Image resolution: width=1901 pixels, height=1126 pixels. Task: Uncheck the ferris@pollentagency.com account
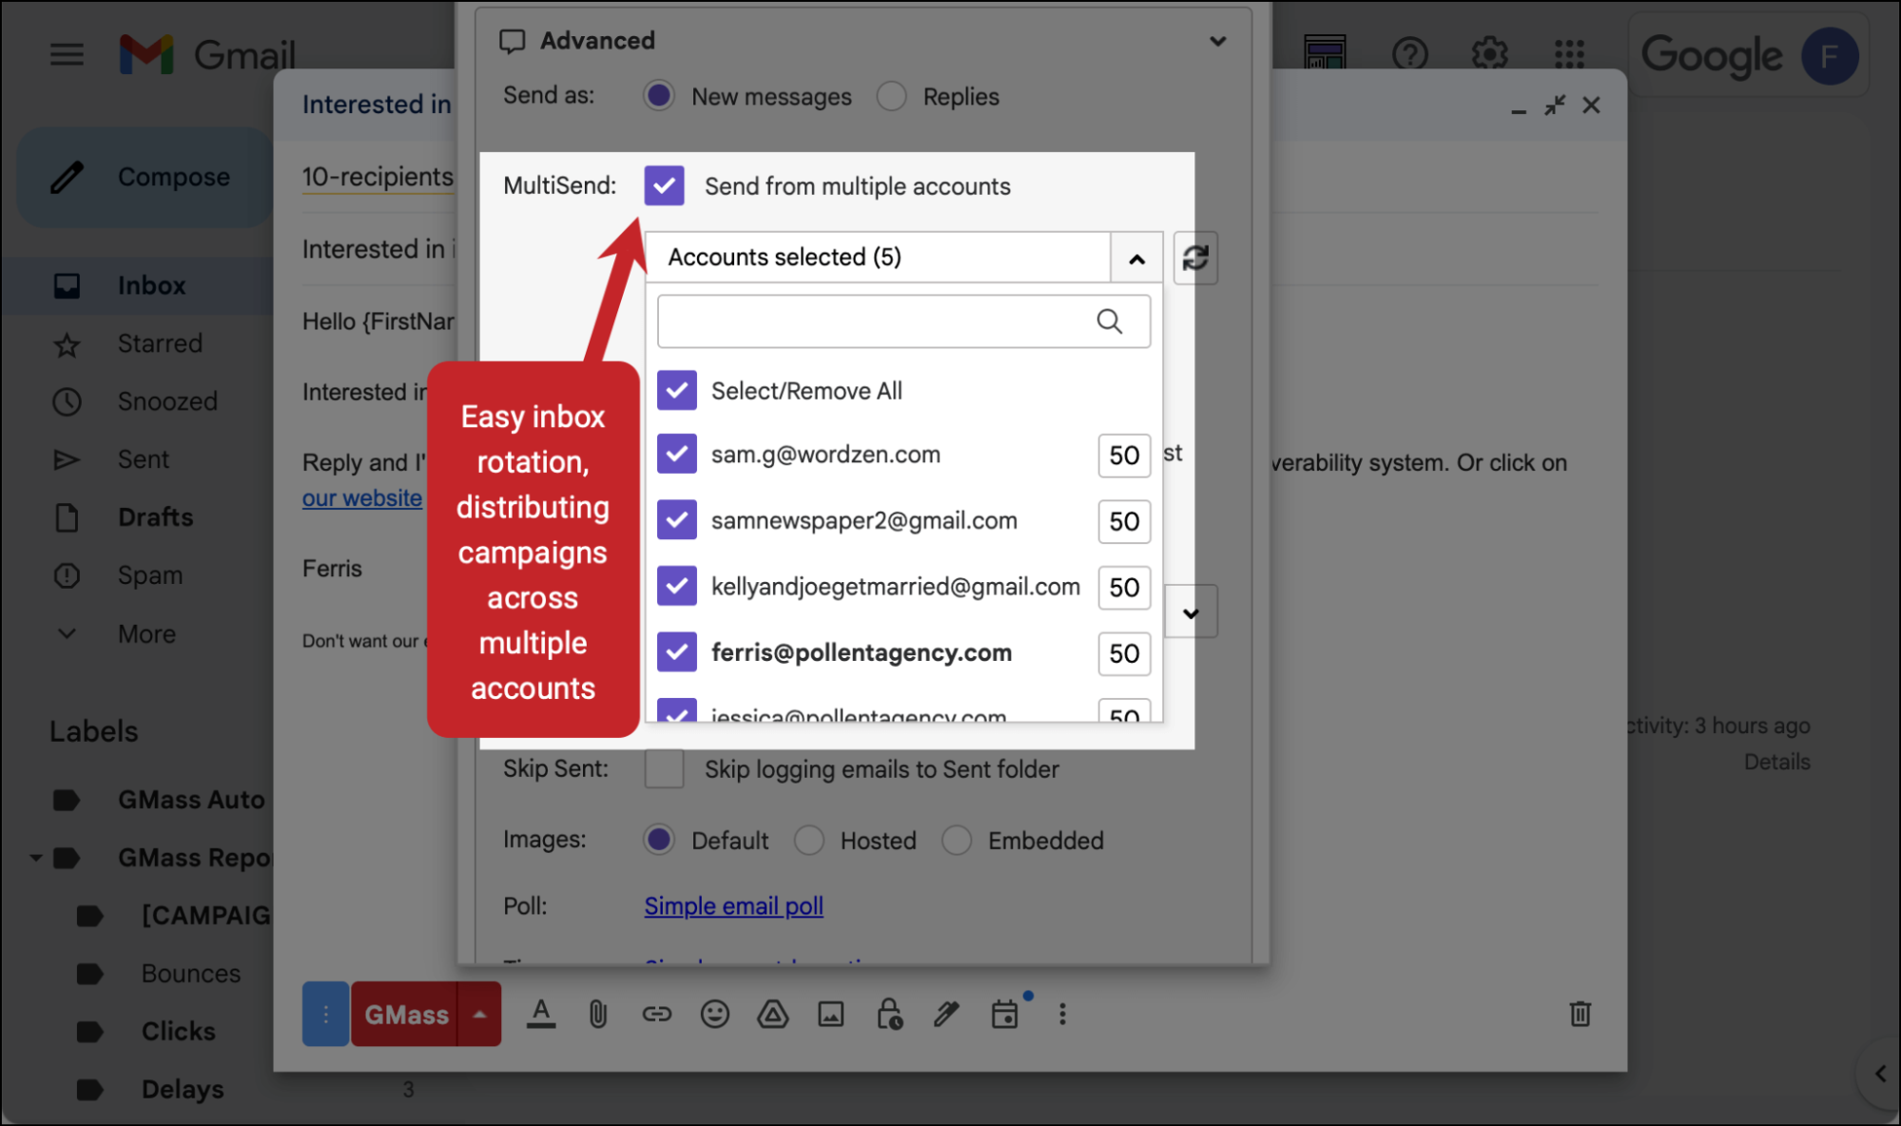click(677, 652)
